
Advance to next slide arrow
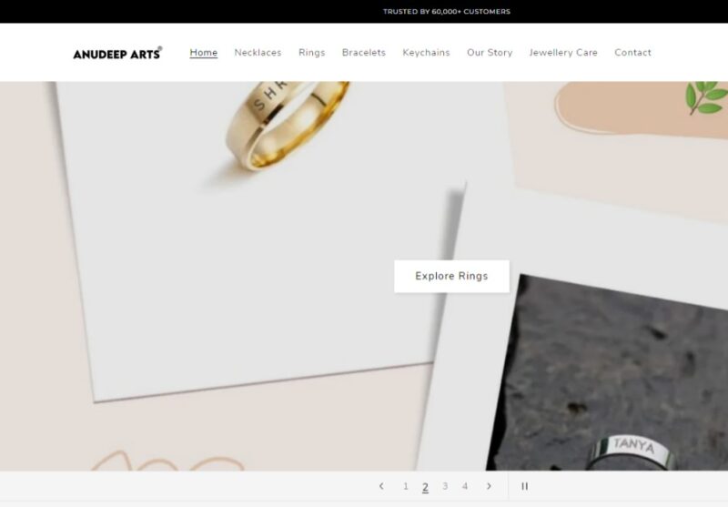(x=489, y=486)
